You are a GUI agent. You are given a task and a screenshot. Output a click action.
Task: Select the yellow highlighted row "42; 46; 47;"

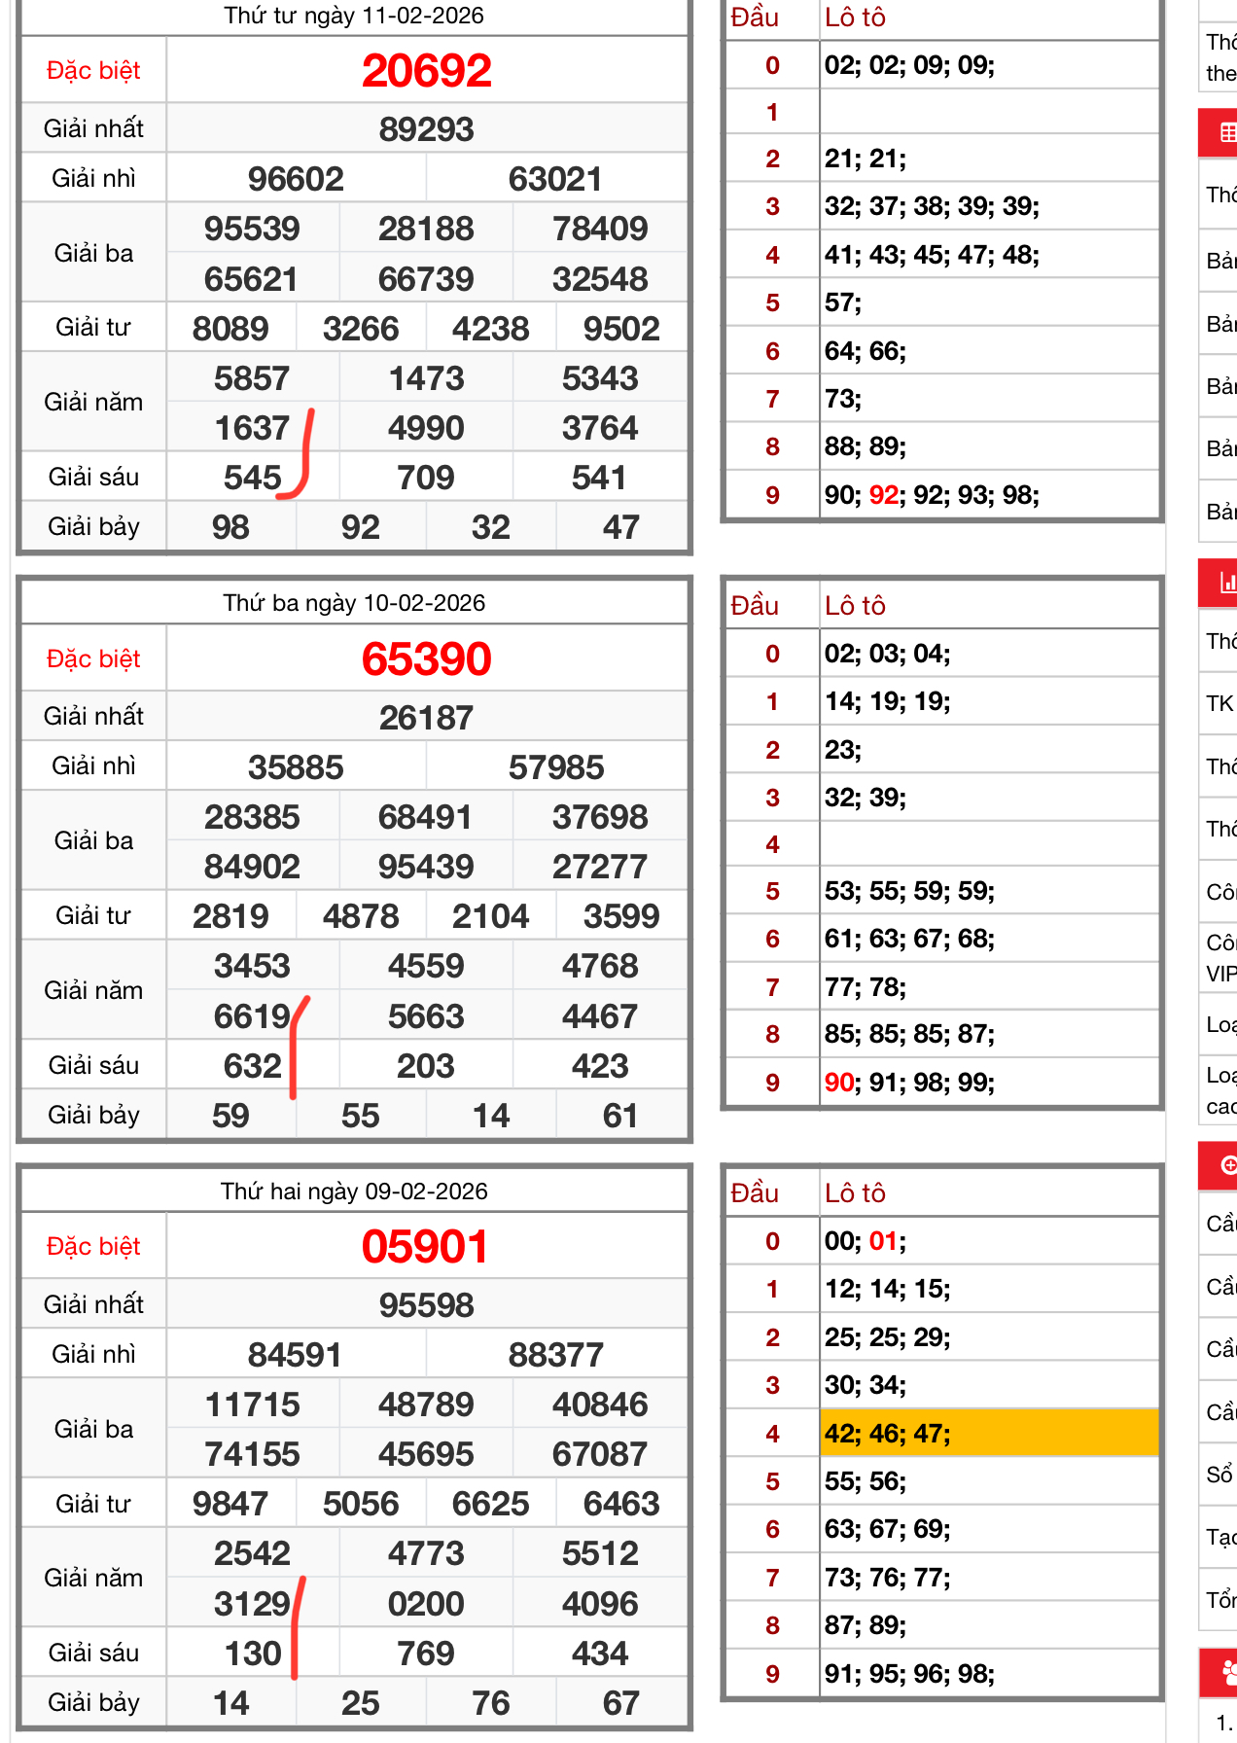pos(988,1433)
